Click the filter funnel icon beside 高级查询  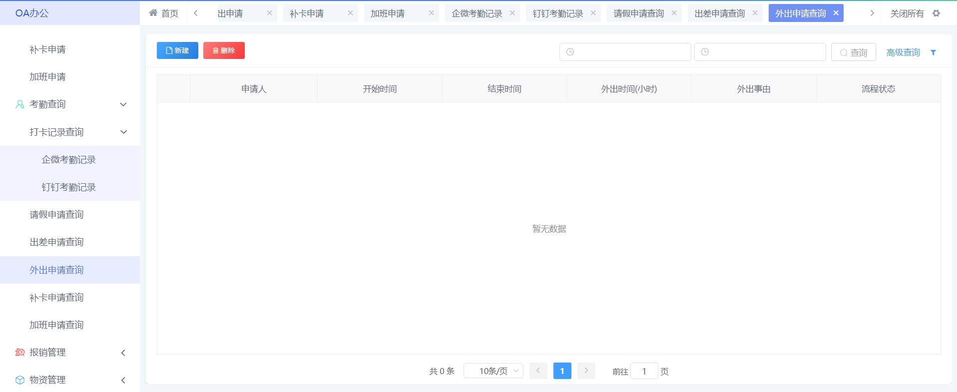933,52
